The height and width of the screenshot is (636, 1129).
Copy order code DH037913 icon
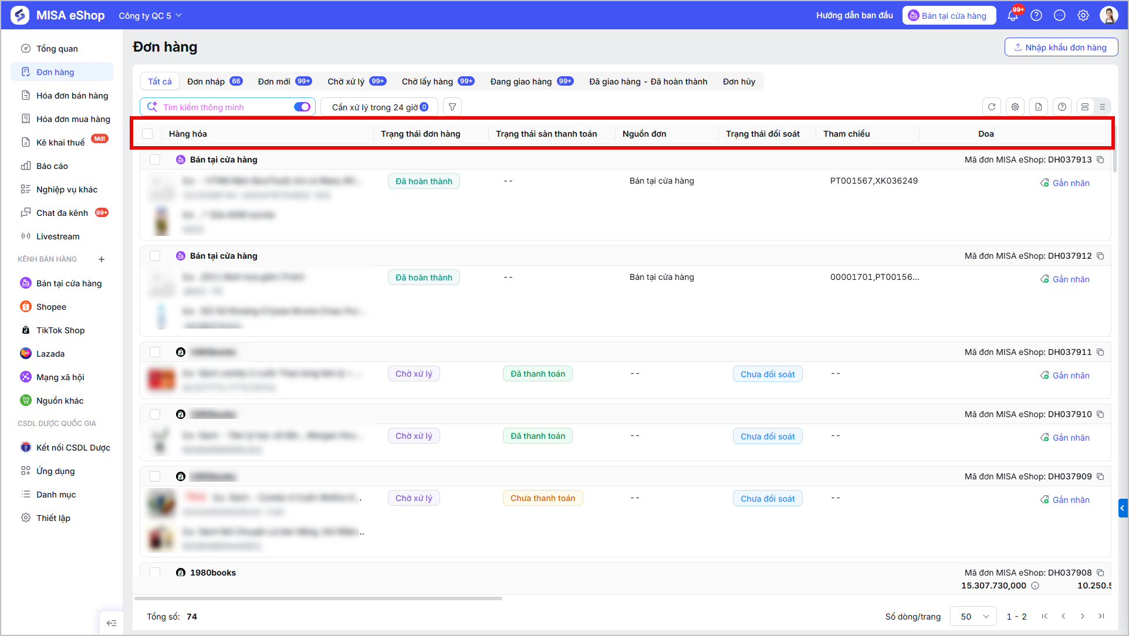[1101, 160]
